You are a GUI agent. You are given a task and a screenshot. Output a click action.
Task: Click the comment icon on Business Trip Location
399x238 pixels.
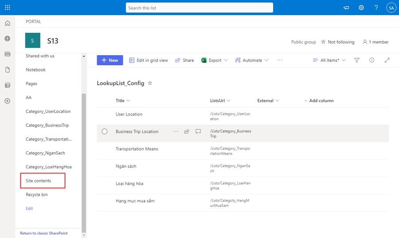[198, 131]
